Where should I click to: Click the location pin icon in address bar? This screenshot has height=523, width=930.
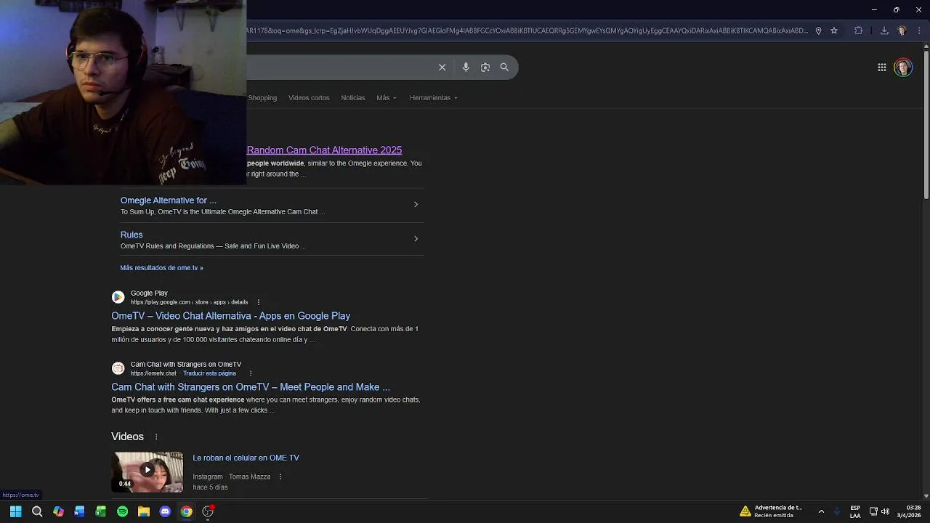point(818,31)
